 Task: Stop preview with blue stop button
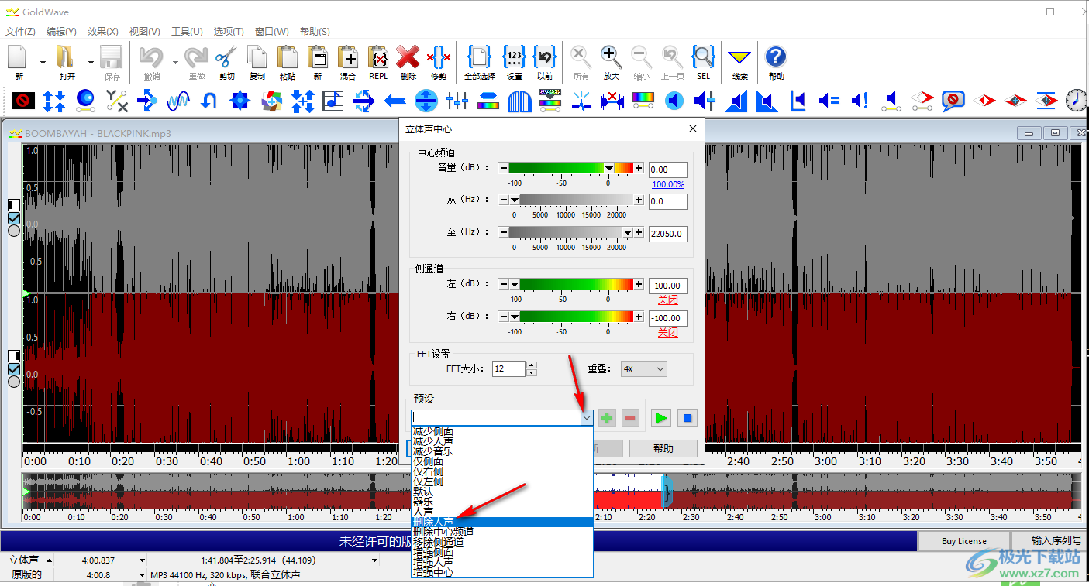click(x=686, y=418)
